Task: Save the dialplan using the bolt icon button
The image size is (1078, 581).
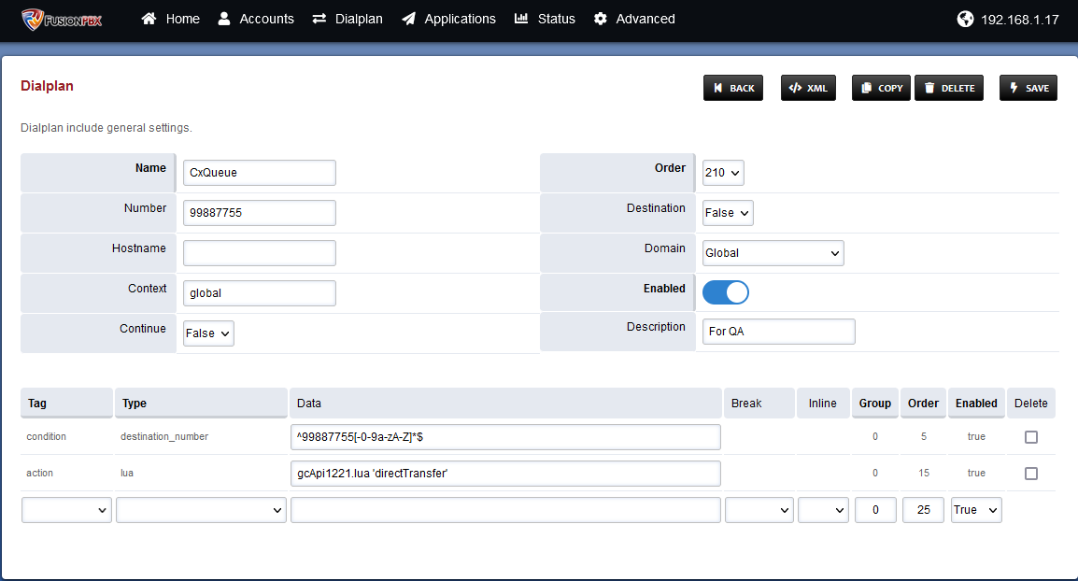Action: (x=1028, y=88)
